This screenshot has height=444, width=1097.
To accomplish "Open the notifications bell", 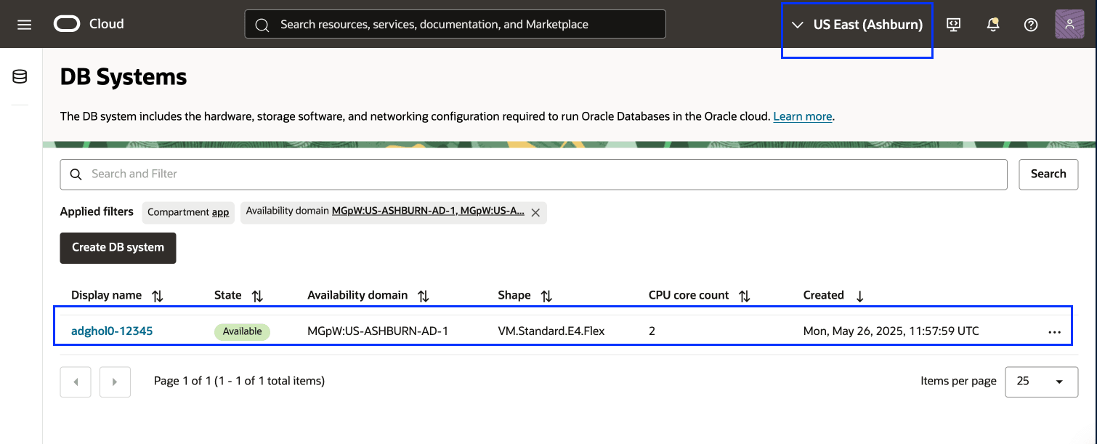I will tap(992, 24).
